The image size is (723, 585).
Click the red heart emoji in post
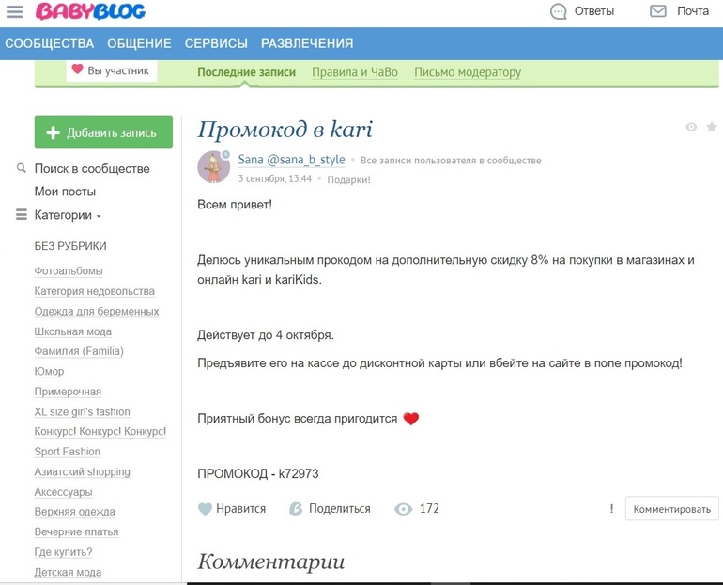pyautogui.click(x=411, y=419)
